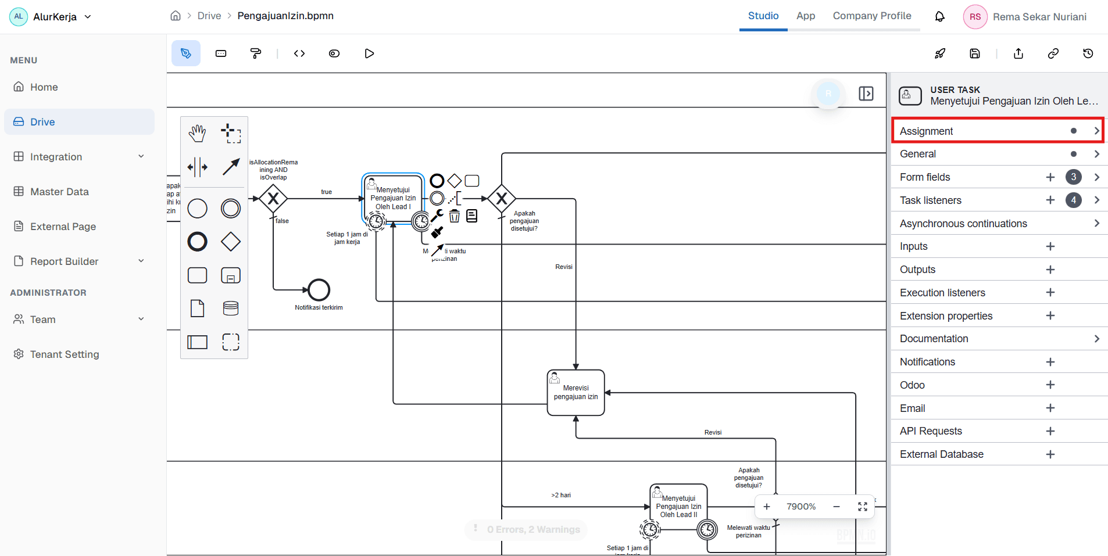Deploy the process via the rocket icon
The image size is (1108, 556).
pos(940,53)
